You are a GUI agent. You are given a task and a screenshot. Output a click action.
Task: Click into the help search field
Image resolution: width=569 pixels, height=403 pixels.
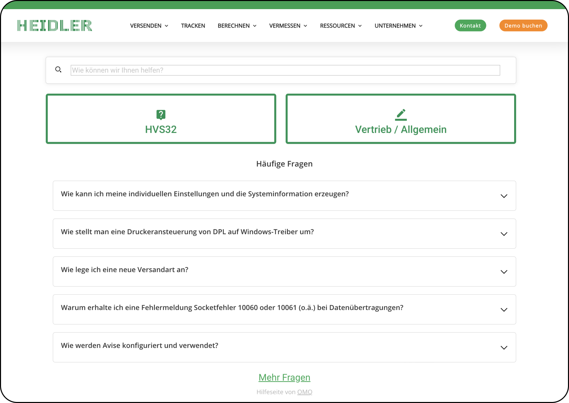click(285, 70)
